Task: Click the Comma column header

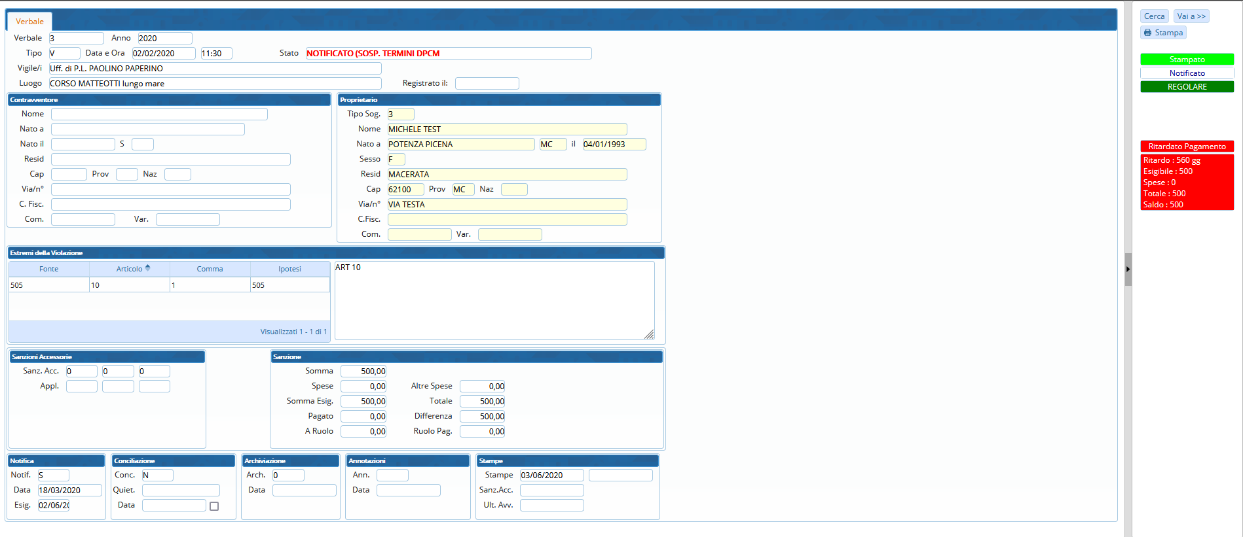Action: pos(210,269)
